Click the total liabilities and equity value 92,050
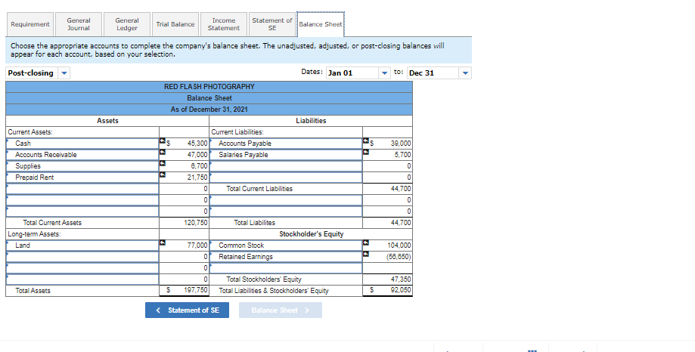The height and width of the screenshot is (352, 695). point(401,291)
